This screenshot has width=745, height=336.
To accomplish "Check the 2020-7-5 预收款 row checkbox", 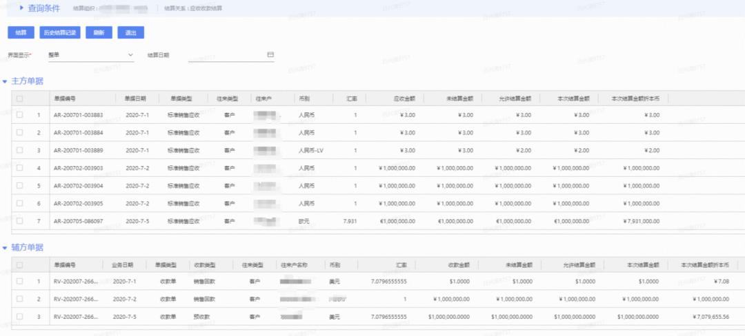I will (19, 316).
